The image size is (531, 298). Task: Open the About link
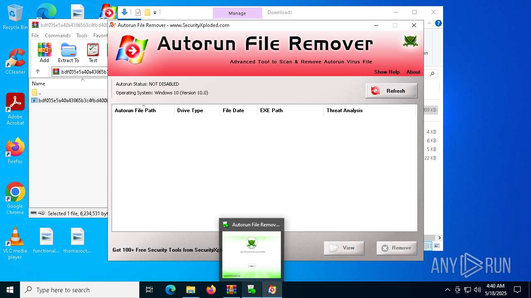(413, 72)
